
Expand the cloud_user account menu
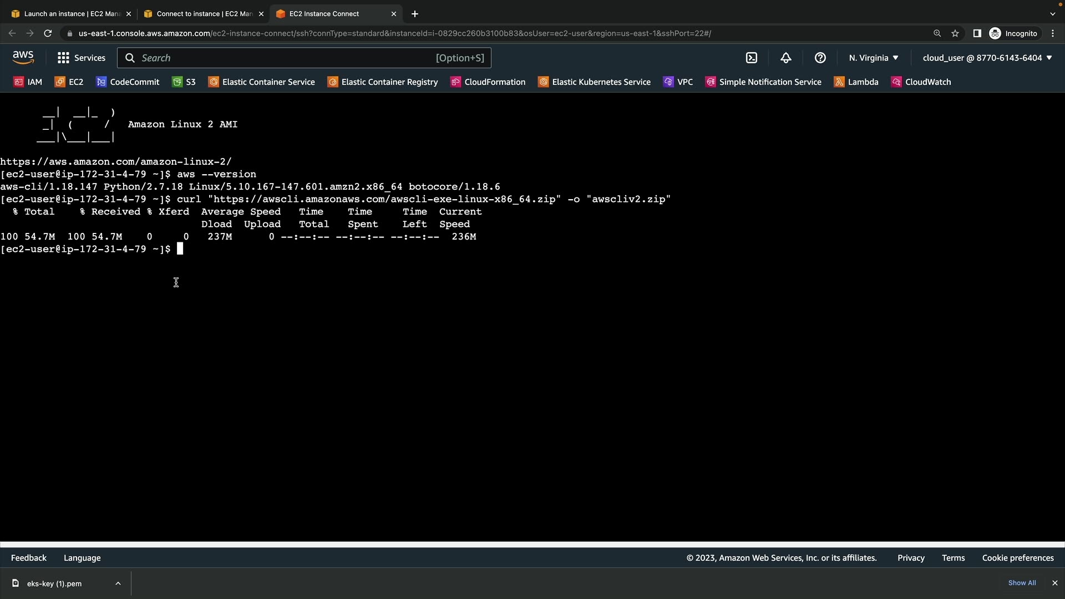pyautogui.click(x=987, y=58)
